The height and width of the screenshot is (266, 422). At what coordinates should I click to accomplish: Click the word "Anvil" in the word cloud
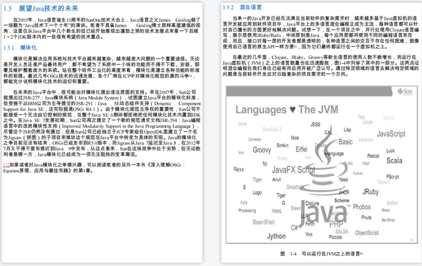(276, 180)
